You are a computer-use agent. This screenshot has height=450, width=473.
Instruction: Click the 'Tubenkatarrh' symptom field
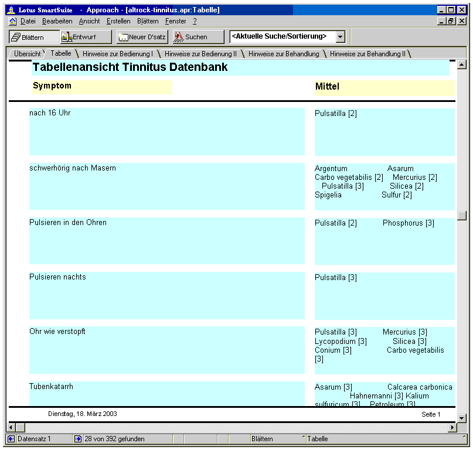click(x=167, y=394)
